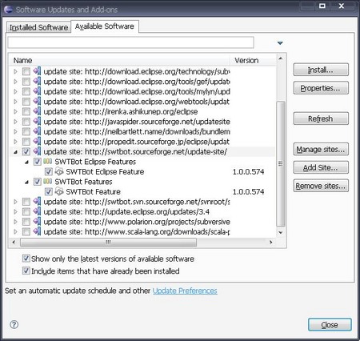Click update site icon for scala-lang.org row

(37, 231)
